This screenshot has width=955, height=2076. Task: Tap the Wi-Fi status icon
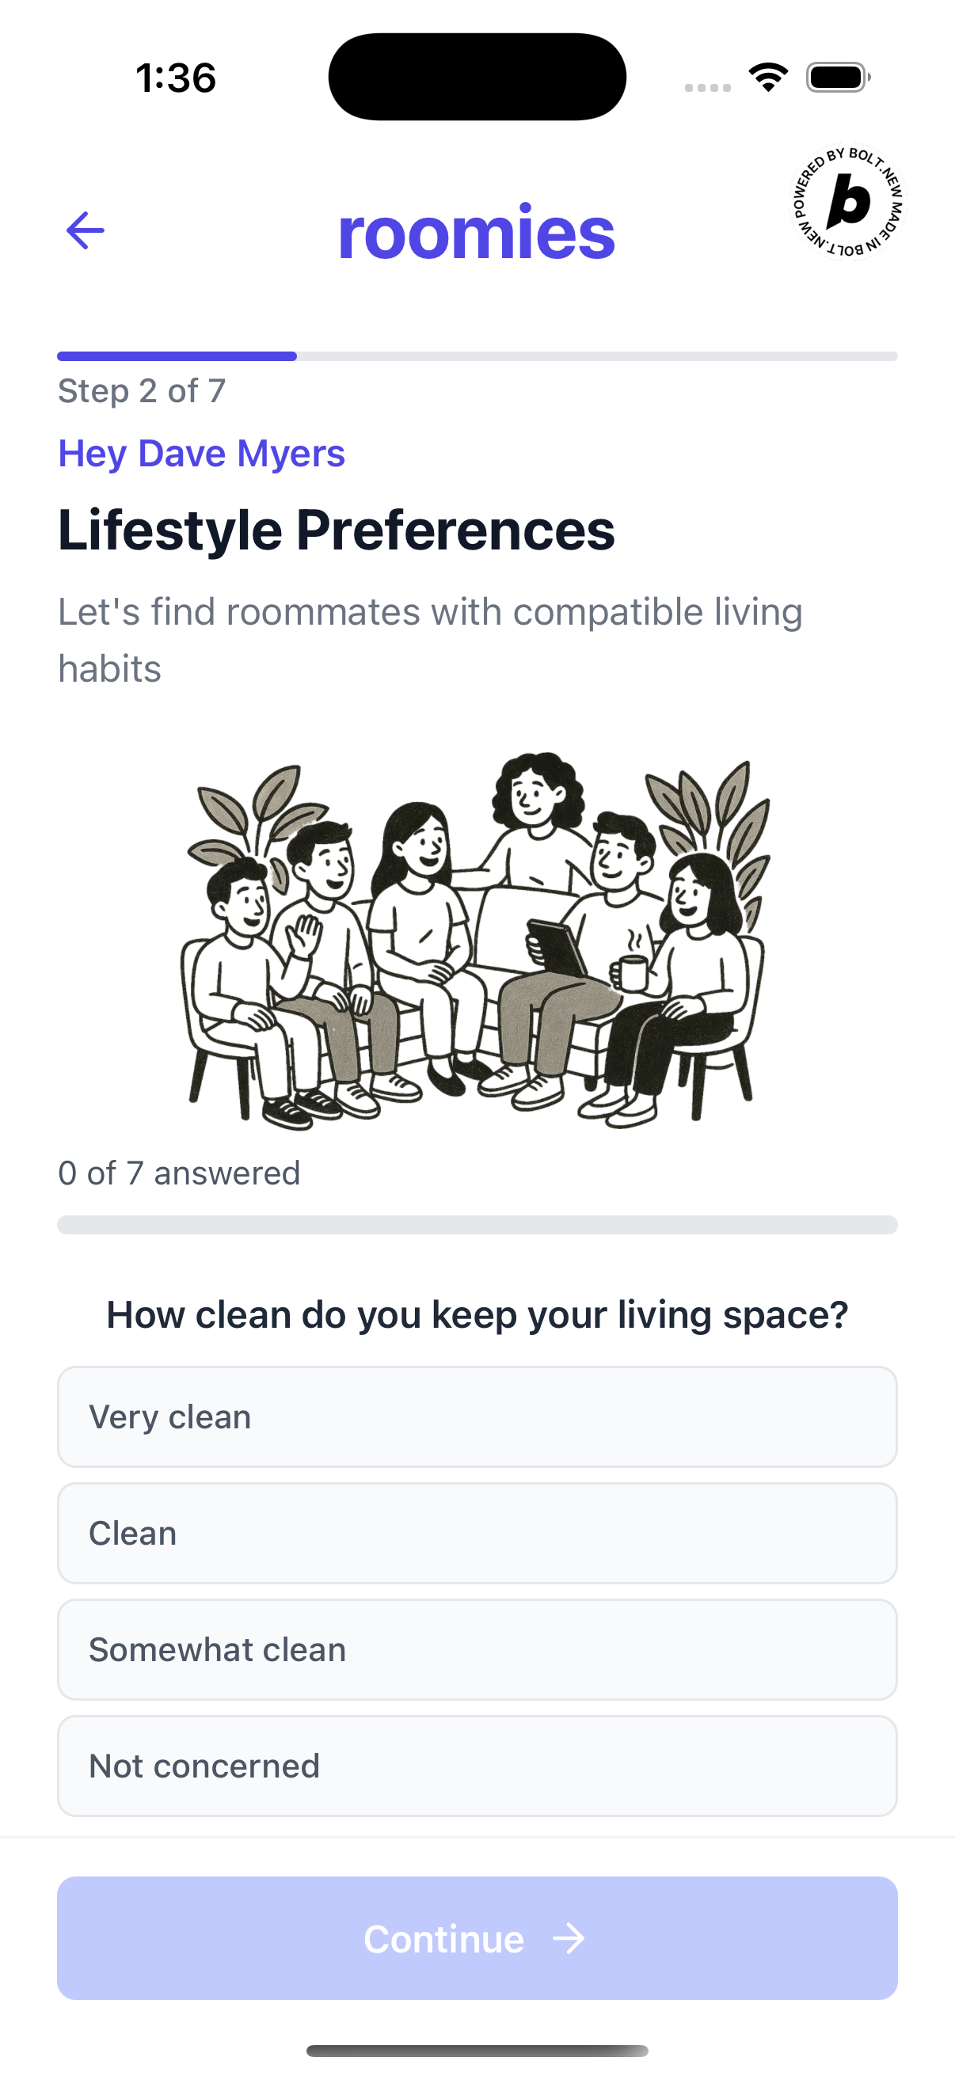[x=768, y=78]
